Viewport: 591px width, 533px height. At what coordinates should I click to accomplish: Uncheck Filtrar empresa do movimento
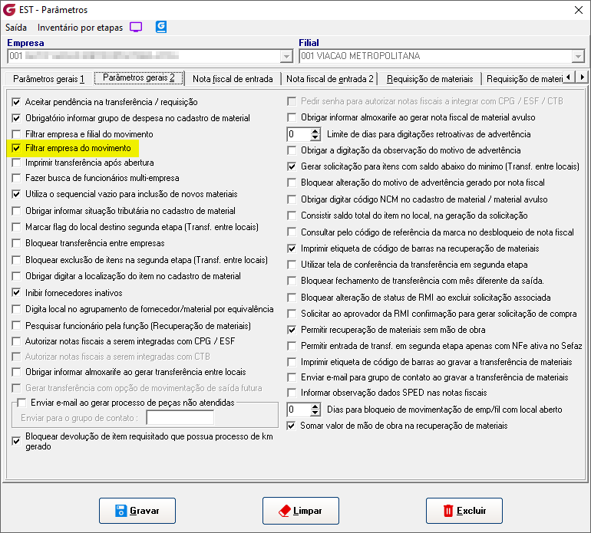pos(16,148)
